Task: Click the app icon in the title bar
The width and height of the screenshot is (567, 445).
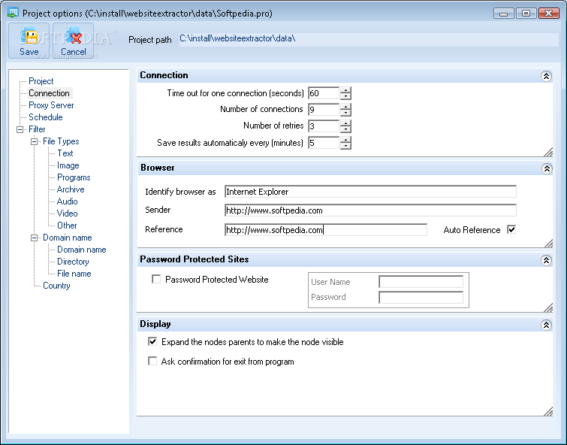Action: (x=13, y=13)
